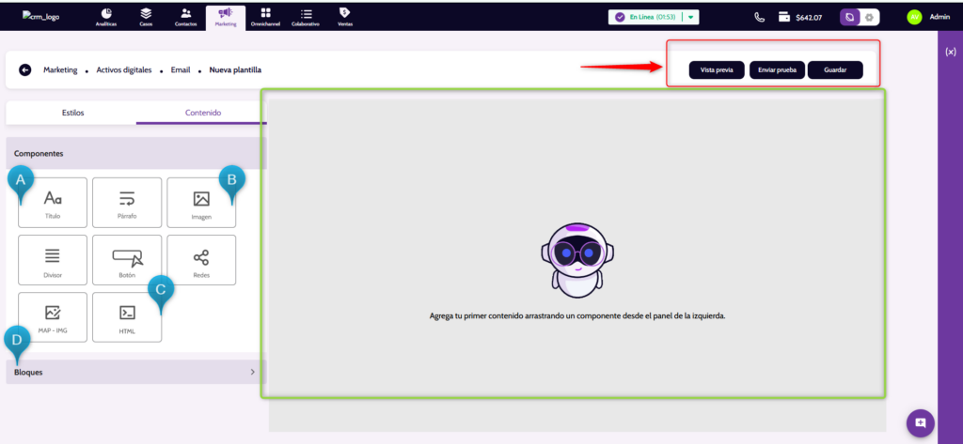Image resolution: width=963 pixels, height=444 pixels.
Task: Click the Enviar prueba button
Action: [x=777, y=70]
